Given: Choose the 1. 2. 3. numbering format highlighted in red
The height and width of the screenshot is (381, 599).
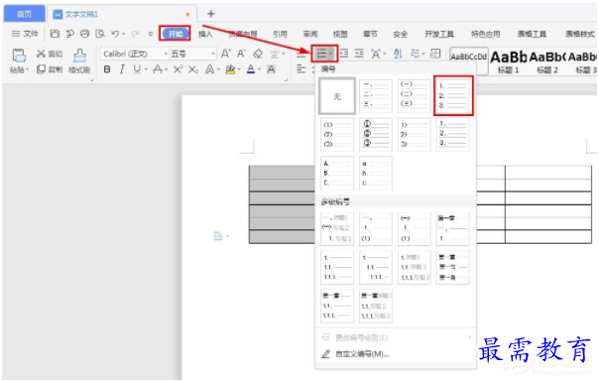Looking at the screenshot, I should tap(453, 95).
